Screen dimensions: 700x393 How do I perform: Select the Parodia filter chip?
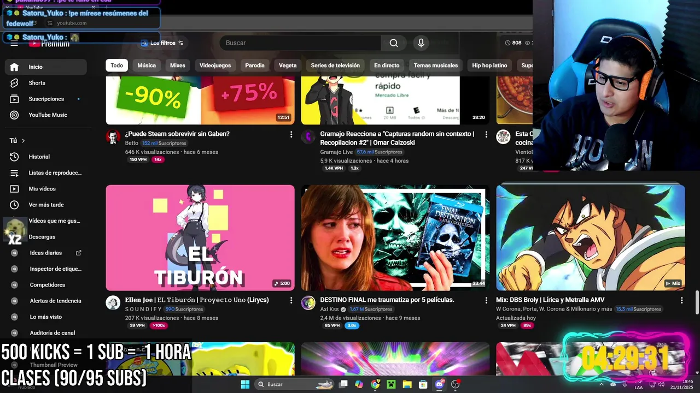click(x=255, y=65)
